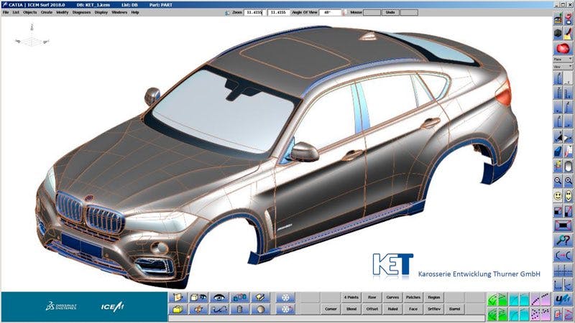
Task: Click the cylinder/trash can icon
Action: (x=240, y=309)
